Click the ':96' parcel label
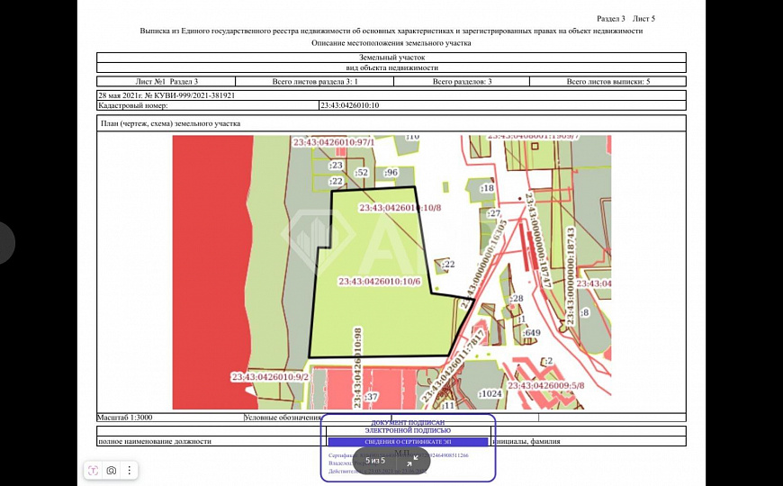Image resolution: width=783 pixels, height=486 pixels. click(x=391, y=172)
